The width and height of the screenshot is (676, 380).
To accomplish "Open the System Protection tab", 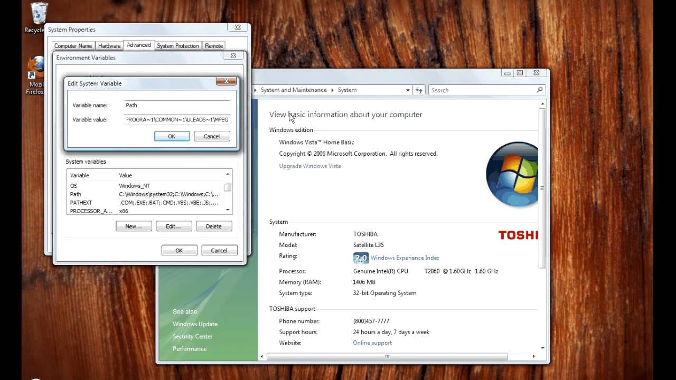I will [178, 46].
